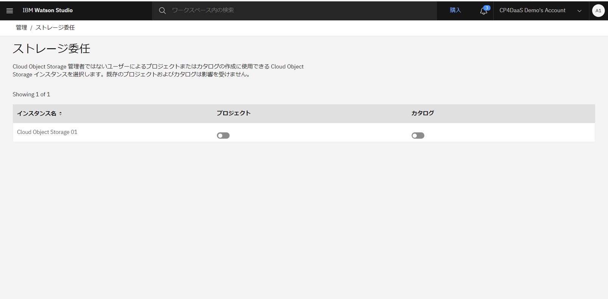Click the プロジェクト column header
608x299 pixels.
pyautogui.click(x=234, y=113)
